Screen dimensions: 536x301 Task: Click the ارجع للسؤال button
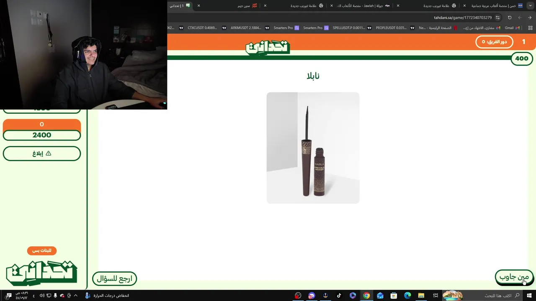pyautogui.click(x=114, y=278)
